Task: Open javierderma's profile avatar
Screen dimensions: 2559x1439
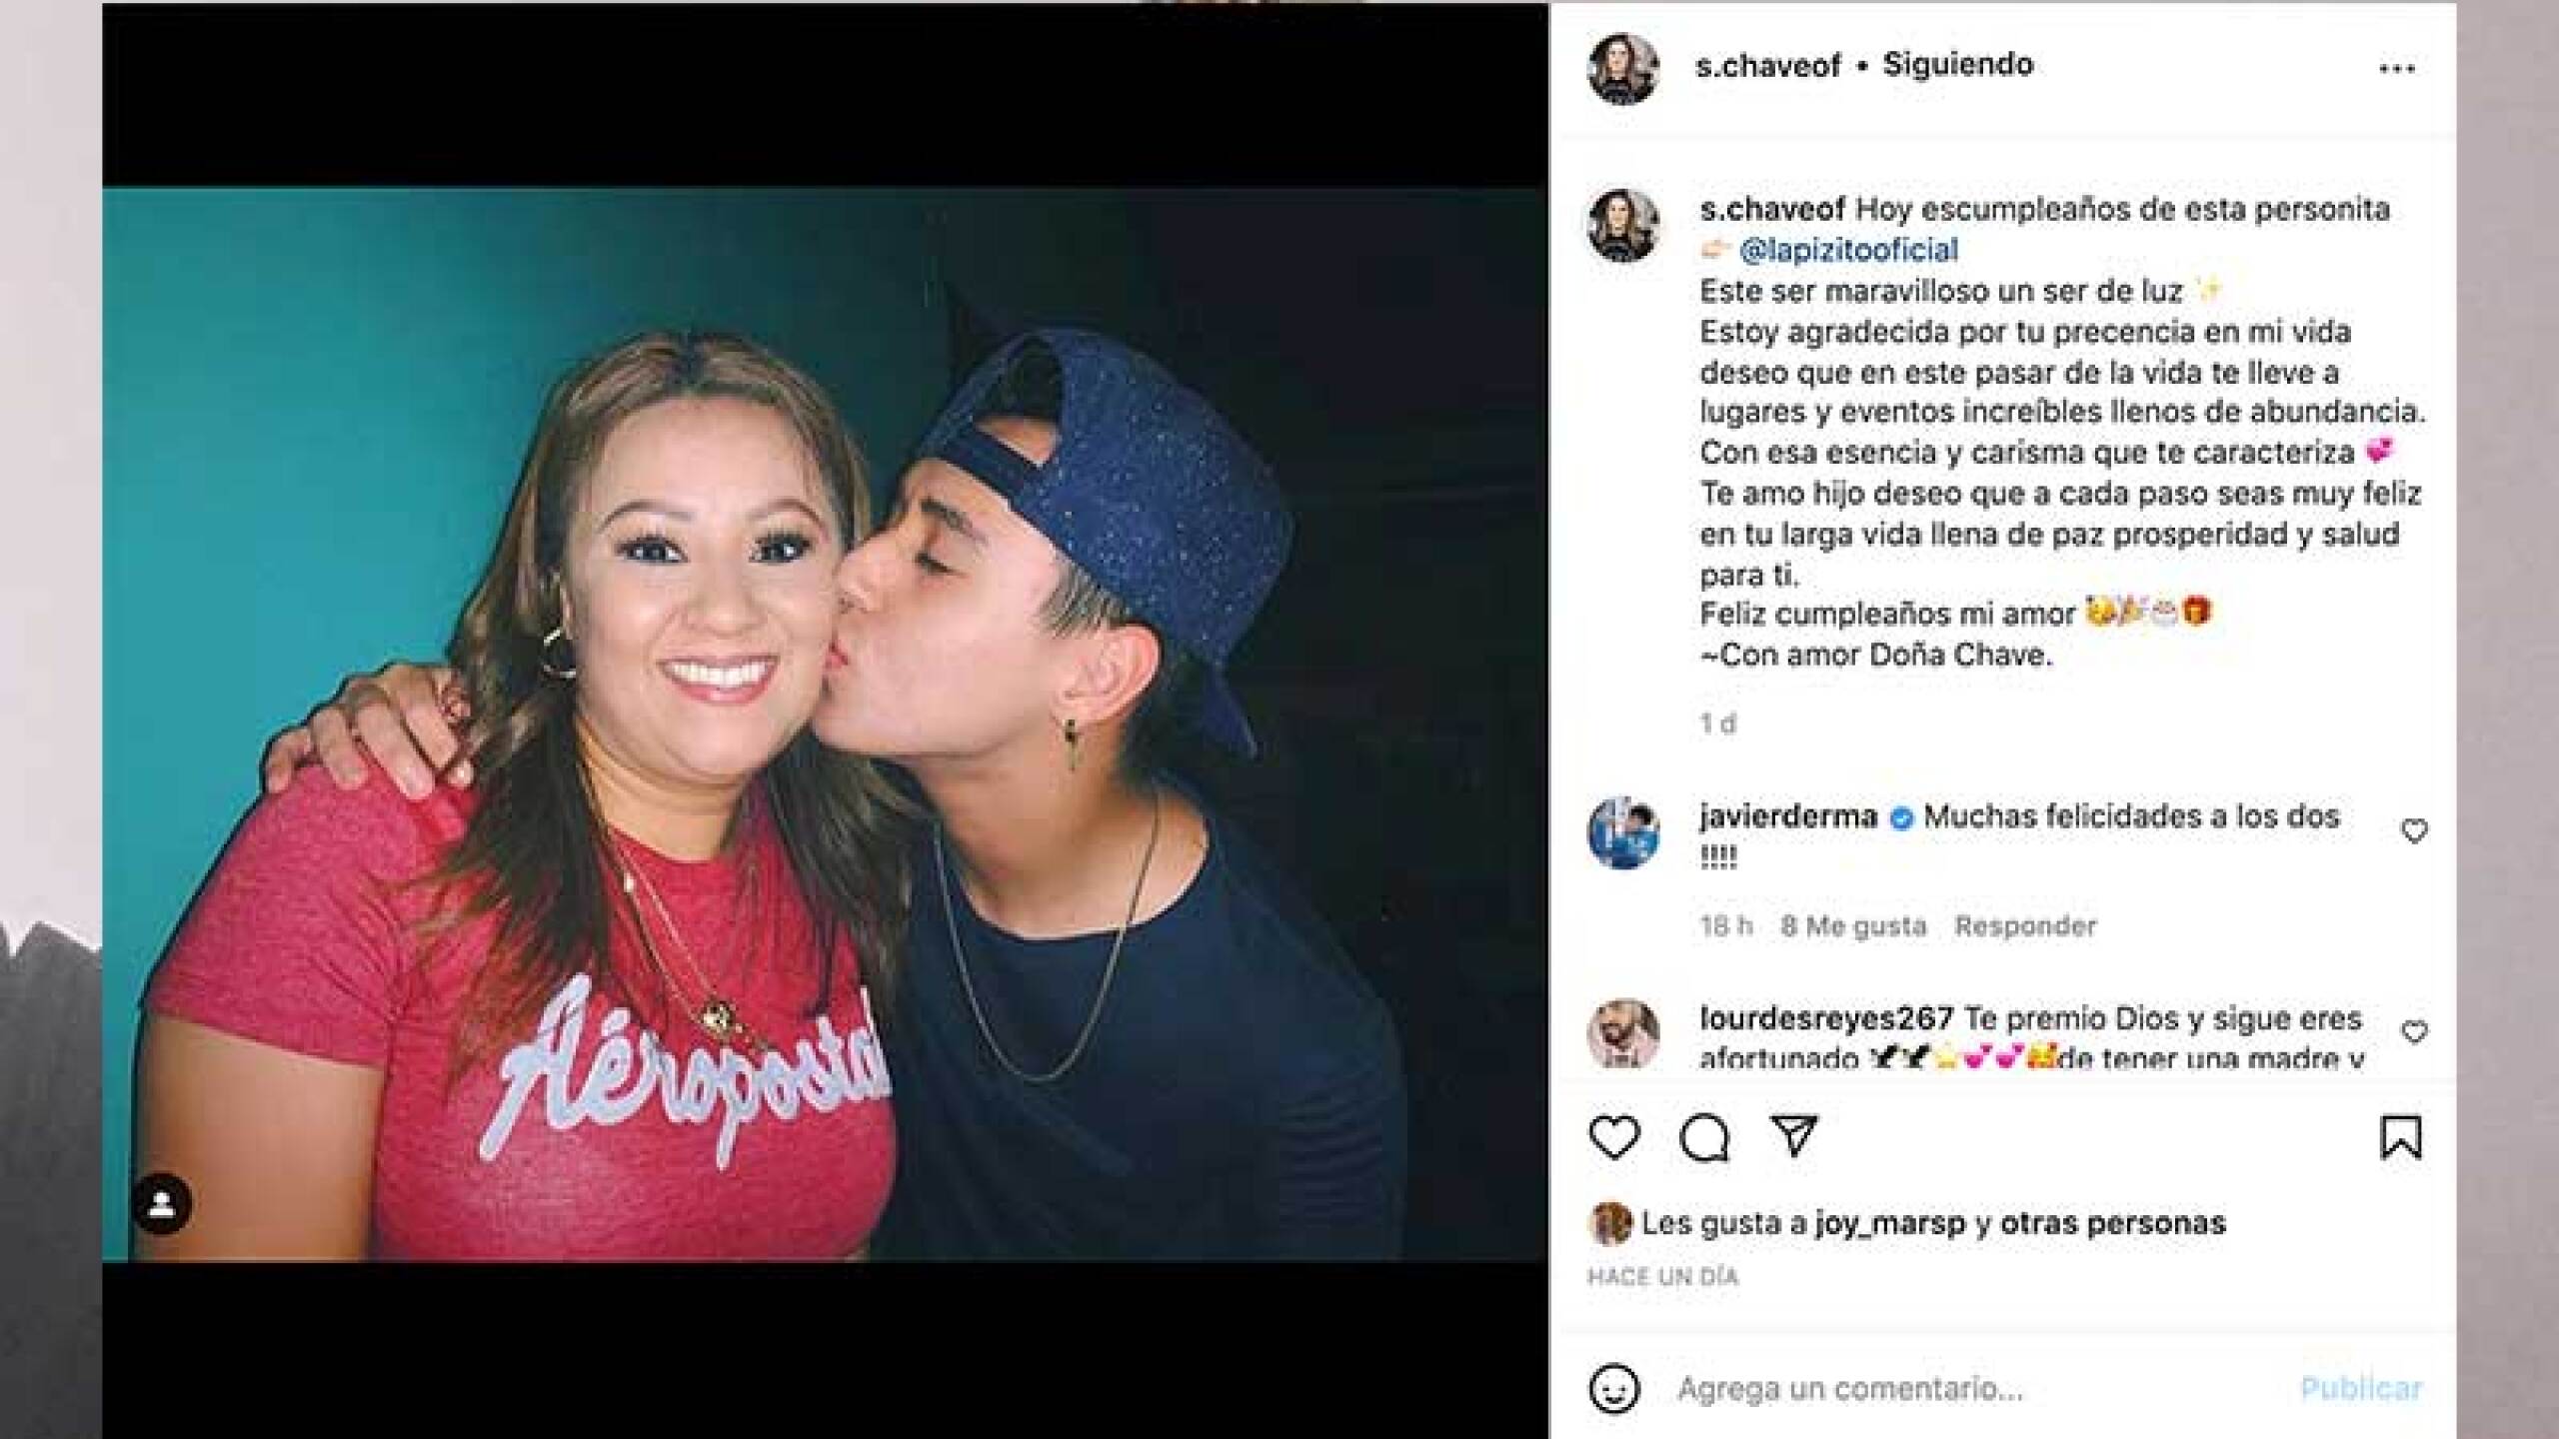Action: pos(1623,832)
